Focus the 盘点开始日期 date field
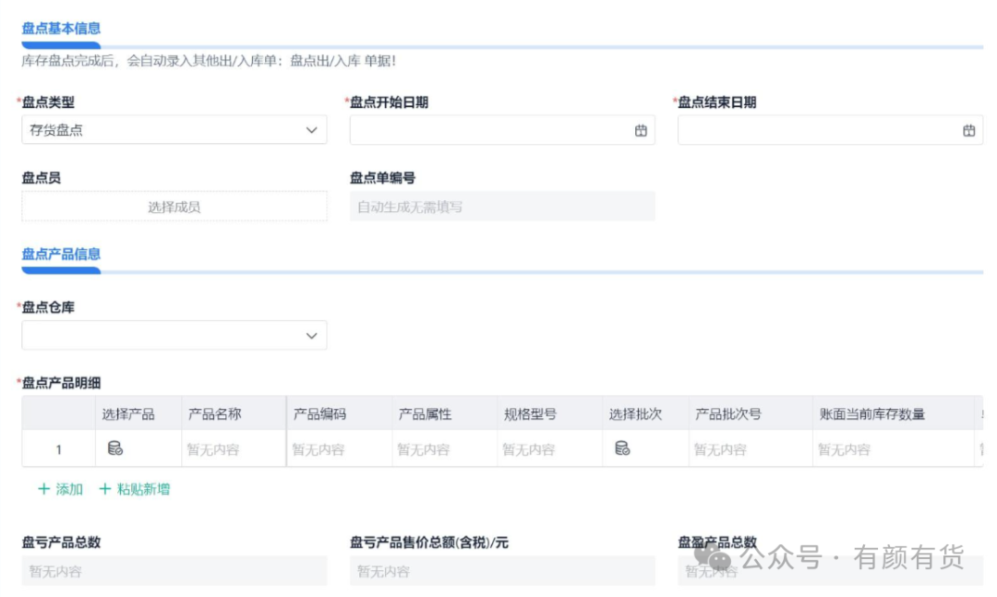 pos(489,131)
